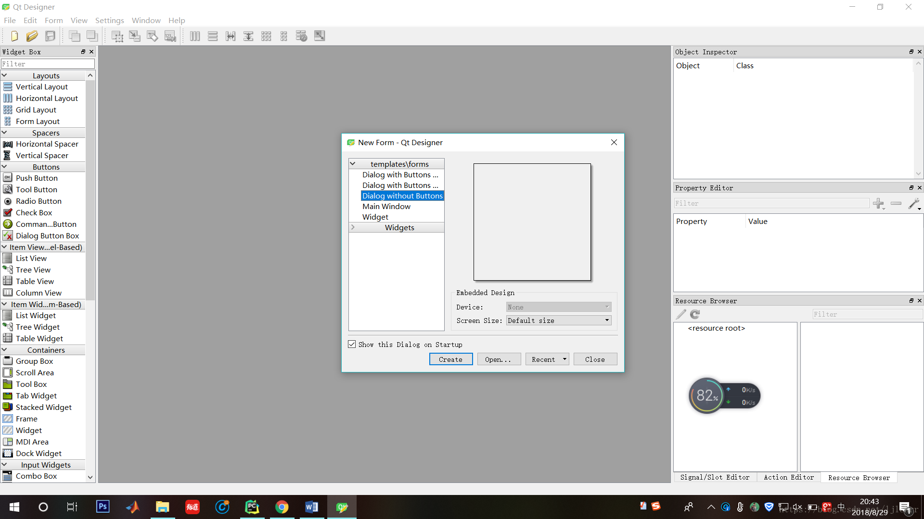This screenshot has width=924, height=519.
Task: Open the Form menu
Action: 53,20
